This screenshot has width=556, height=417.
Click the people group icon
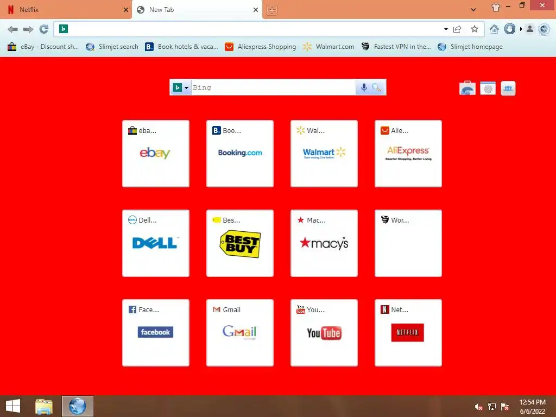[x=508, y=89]
